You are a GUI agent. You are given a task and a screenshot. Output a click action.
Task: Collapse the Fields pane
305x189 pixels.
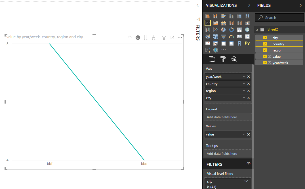tap(300, 5)
